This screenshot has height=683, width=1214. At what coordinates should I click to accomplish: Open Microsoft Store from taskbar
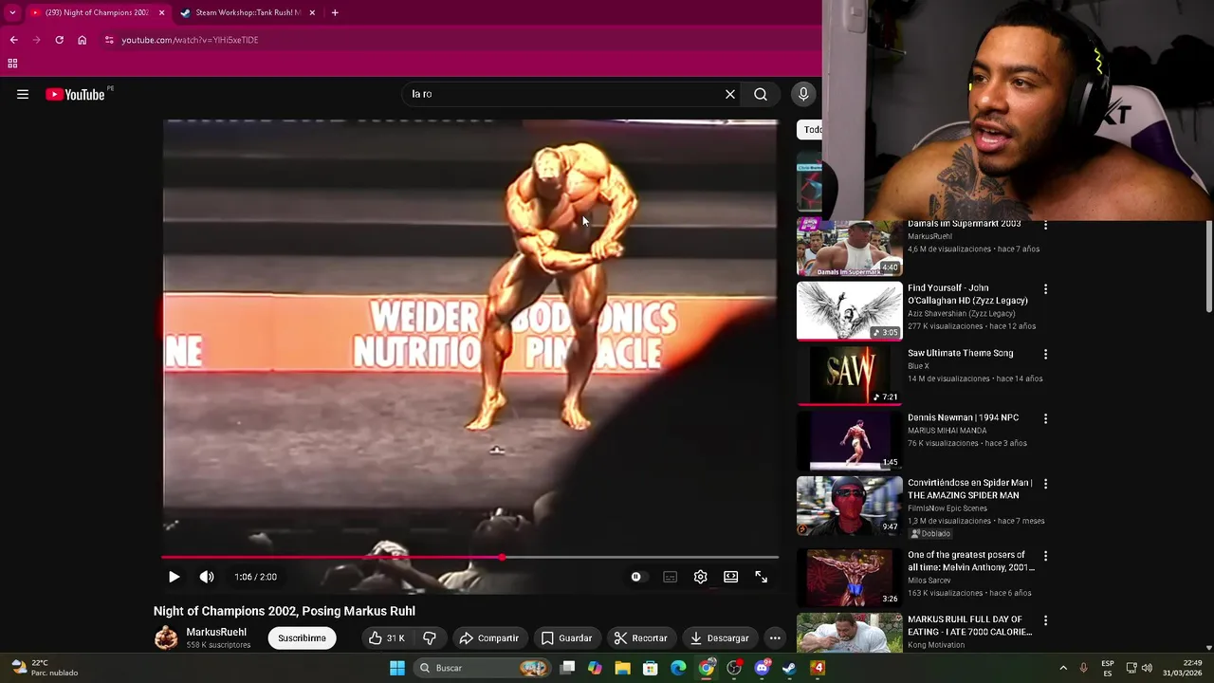(651, 668)
